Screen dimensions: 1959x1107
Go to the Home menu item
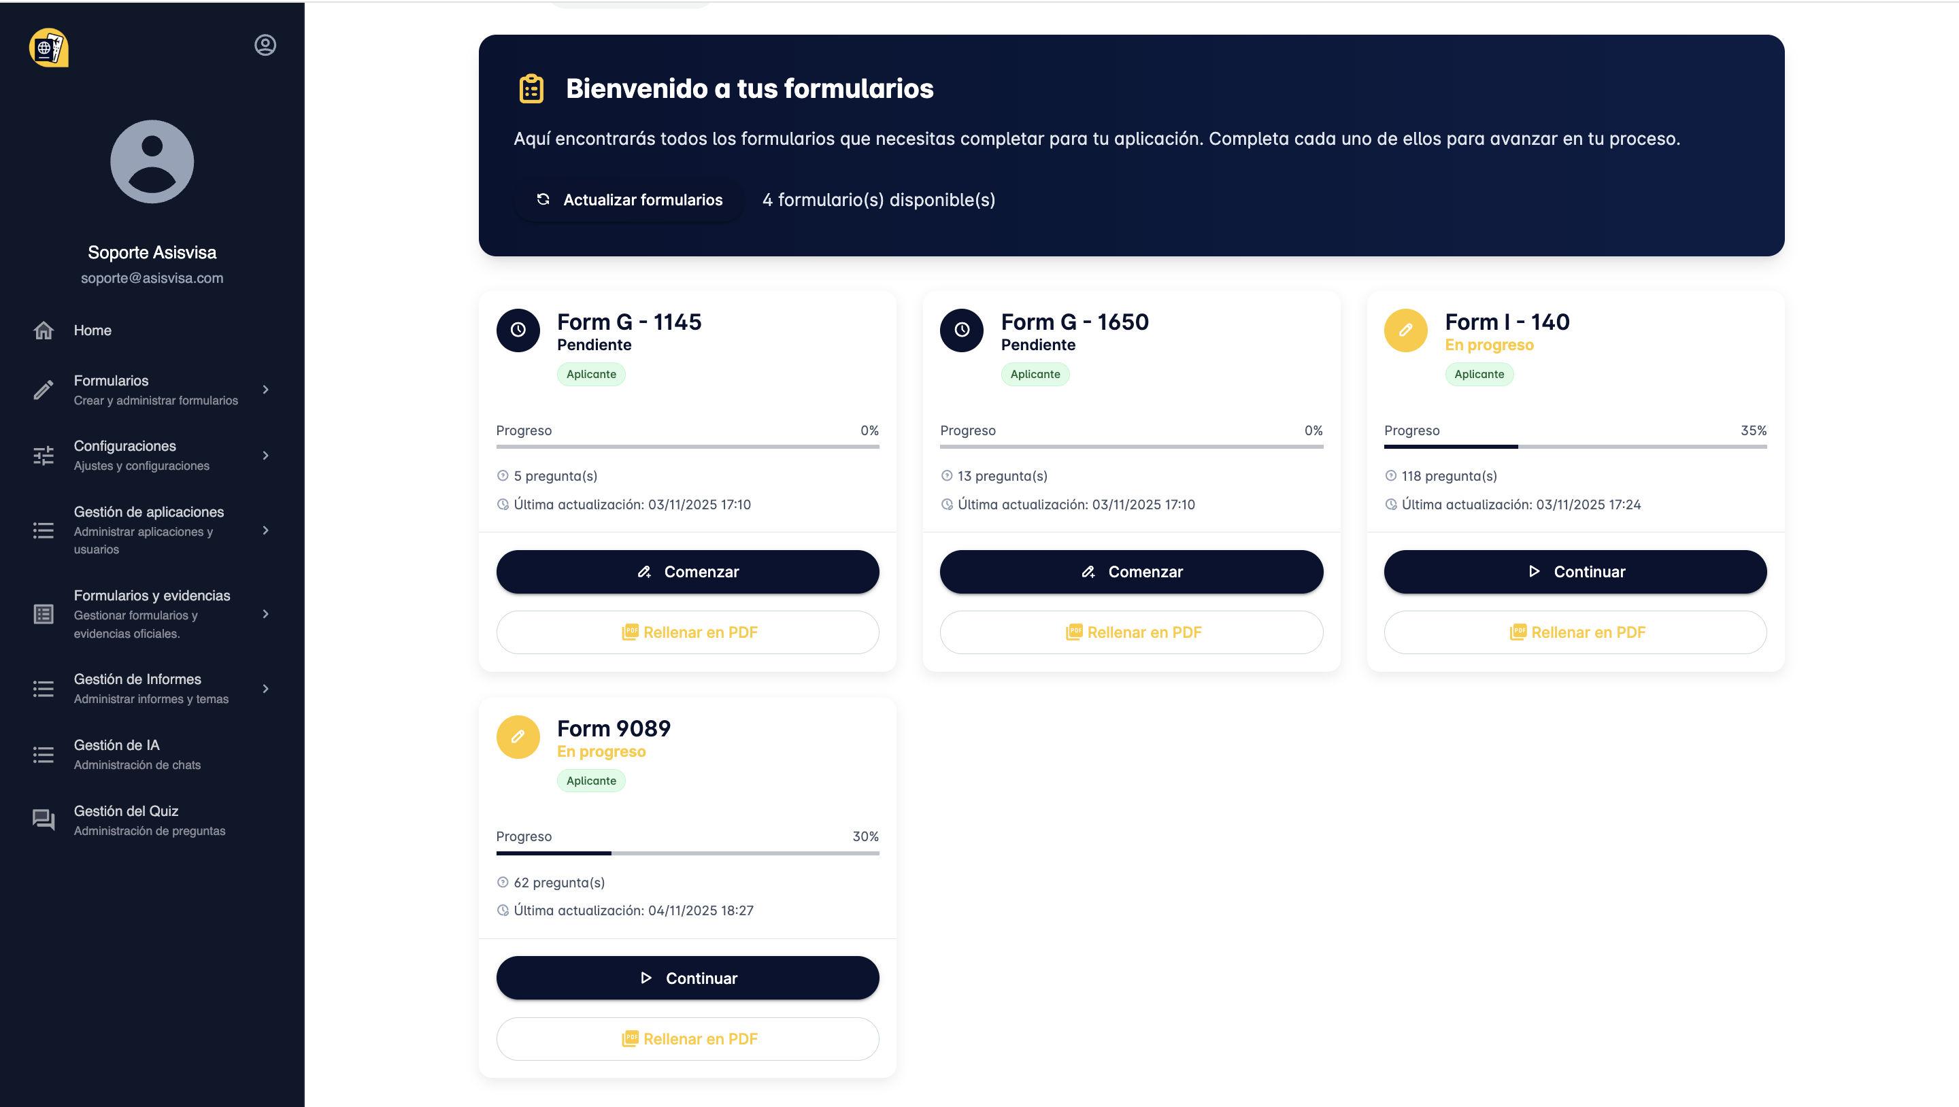(x=92, y=330)
